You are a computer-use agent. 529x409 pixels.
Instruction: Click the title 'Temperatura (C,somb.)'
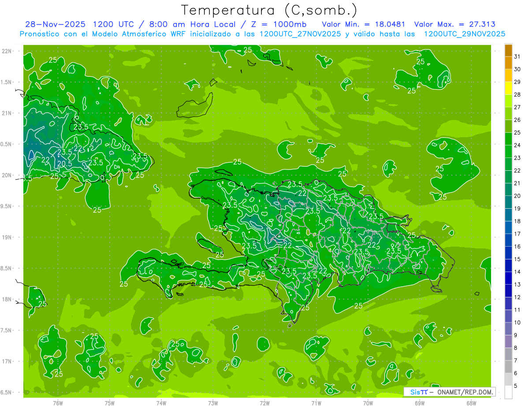269,10
